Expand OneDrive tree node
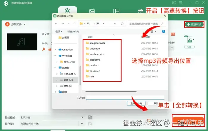Image resolution: width=208 pixels, height=131 pixels. point(55,50)
